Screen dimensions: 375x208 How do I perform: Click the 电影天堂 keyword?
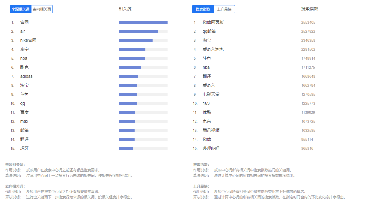pos(211,95)
